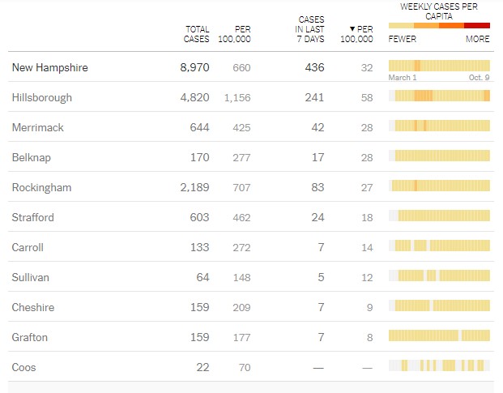Select Strafford county in the table
This screenshot has height=393, width=503.
point(33,218)
